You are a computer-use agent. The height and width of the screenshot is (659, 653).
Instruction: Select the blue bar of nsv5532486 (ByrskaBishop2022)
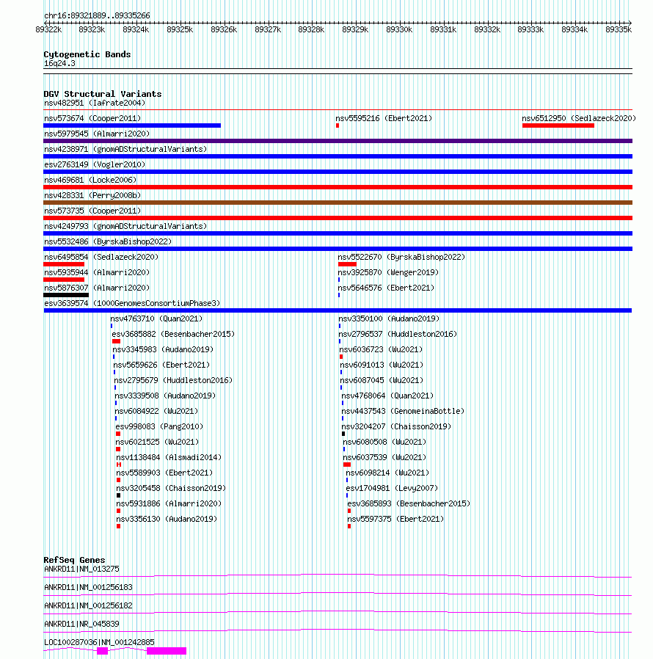338,249
